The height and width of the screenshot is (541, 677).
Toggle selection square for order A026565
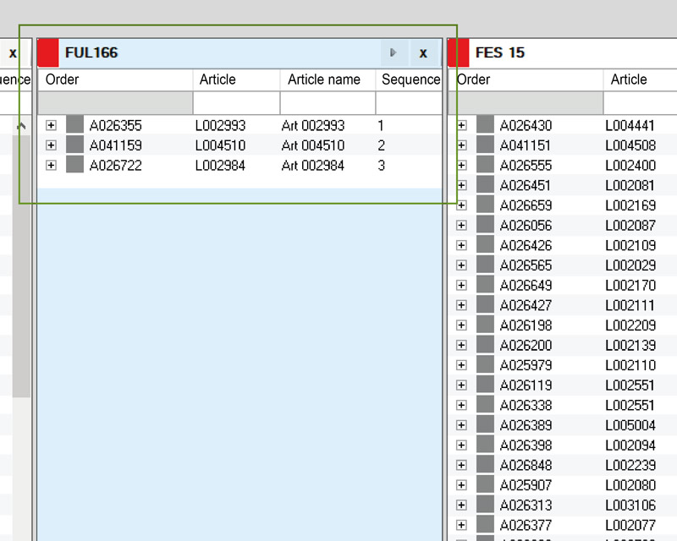point(484,265)
